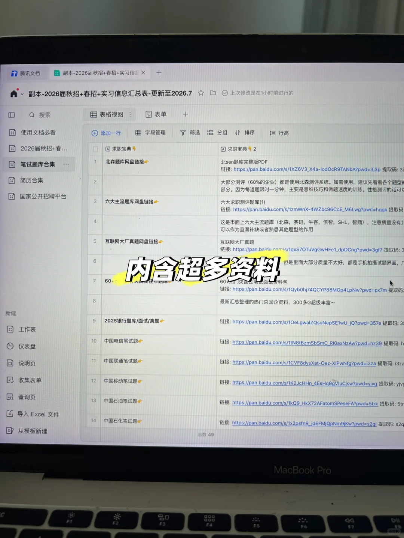Click 添加一行 to add a row
The image size is (404, 538).
click(106, 133)
